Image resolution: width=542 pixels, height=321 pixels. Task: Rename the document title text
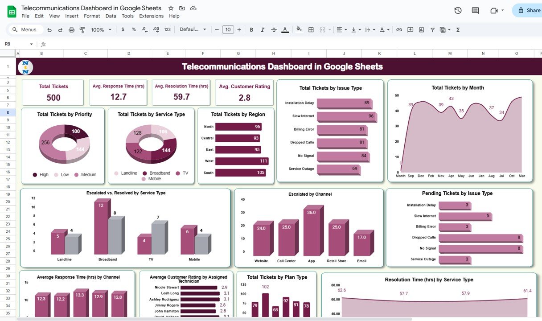[91, 8]
